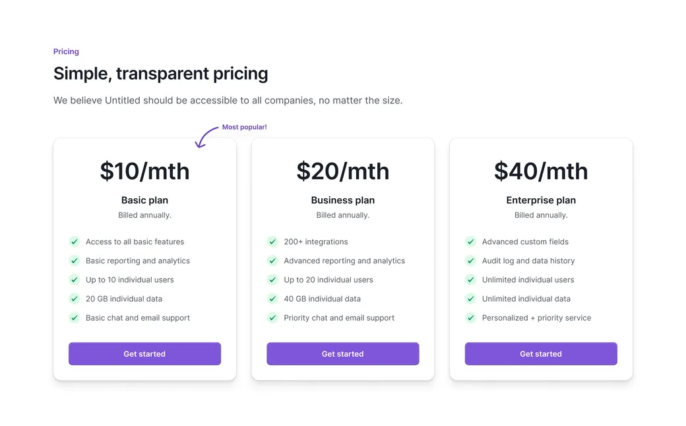
Task: Click Get started on the Basic plan
Action: click(144, 354)
